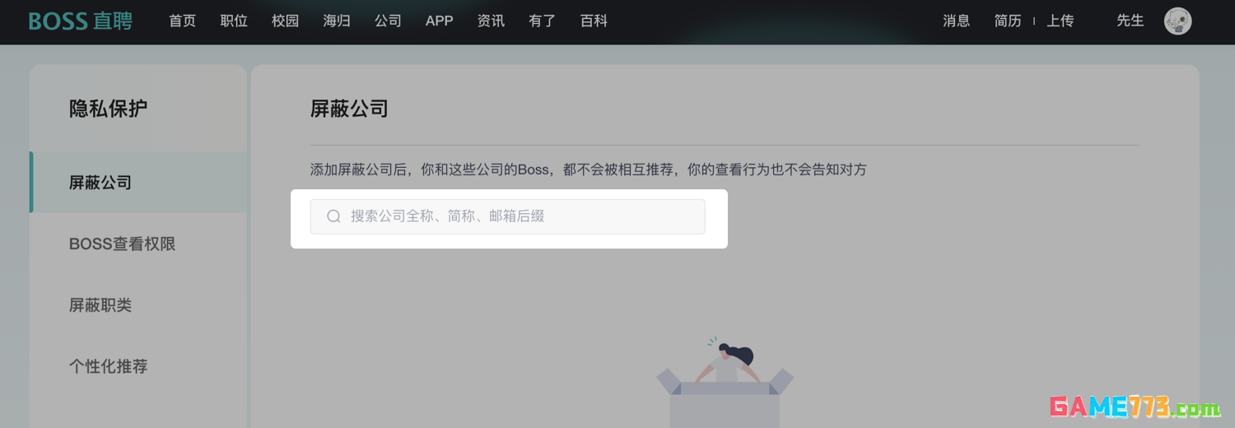This screenshot has height=428, width=1235.
Task: Click the BOSS直聘 logo
Action: 80,21
